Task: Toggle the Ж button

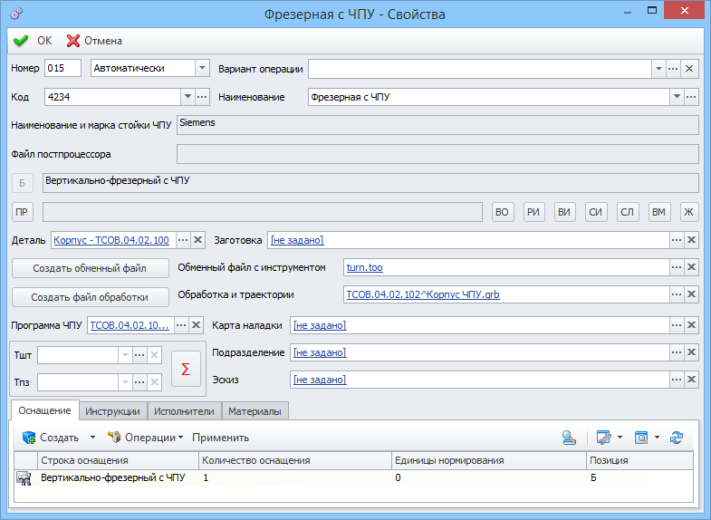Action: [x=689, y=212]
